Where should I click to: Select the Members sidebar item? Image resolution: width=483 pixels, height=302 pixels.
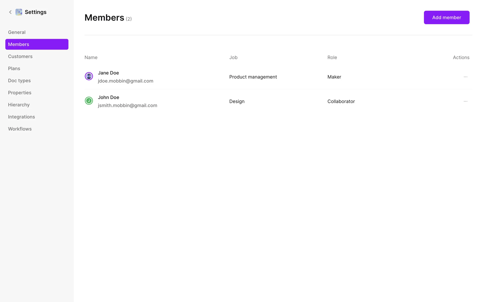coord(37,44)
